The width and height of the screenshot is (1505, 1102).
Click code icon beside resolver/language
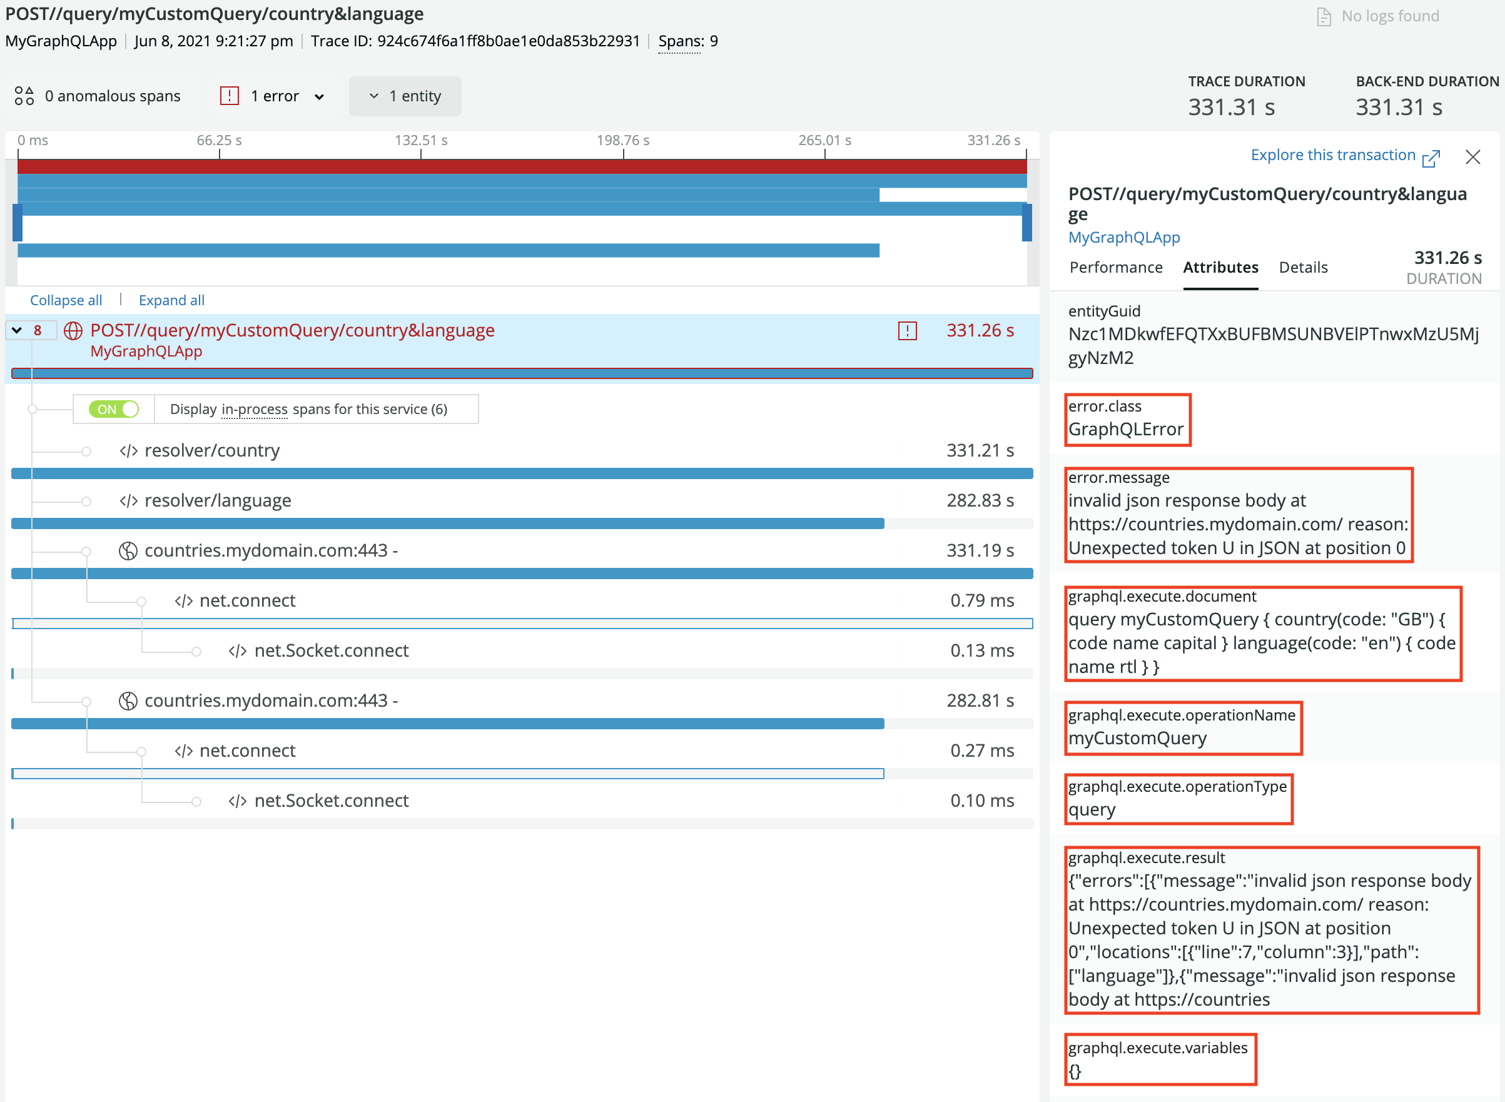pyautogui.click(x=129, y=501)
